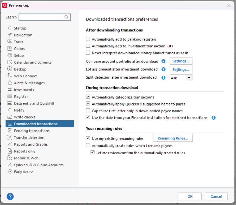Open the Split detection Ask dropdown

pyautogui.click(x=181, y=78)
